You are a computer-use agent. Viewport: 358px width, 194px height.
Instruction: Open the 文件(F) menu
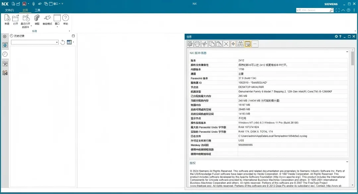(9, 10)
